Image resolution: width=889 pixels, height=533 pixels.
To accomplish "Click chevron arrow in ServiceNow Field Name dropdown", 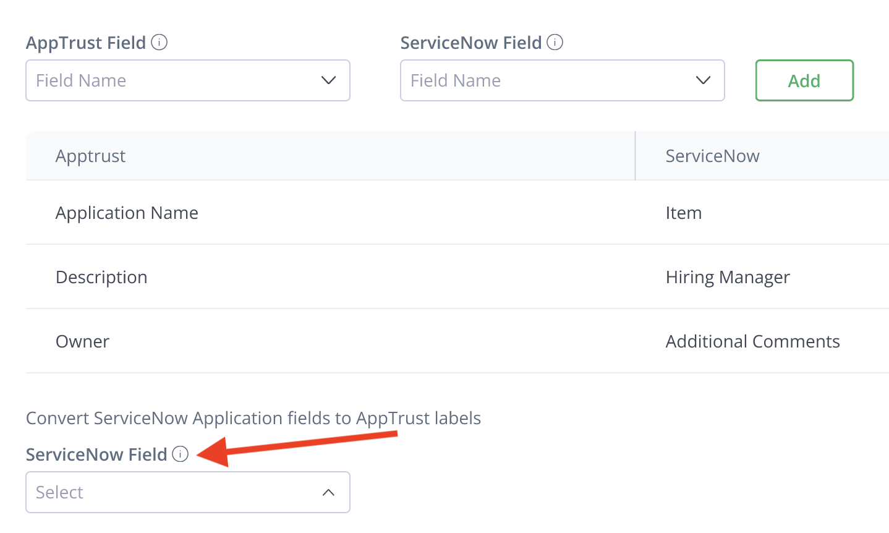I will (703, 80).
